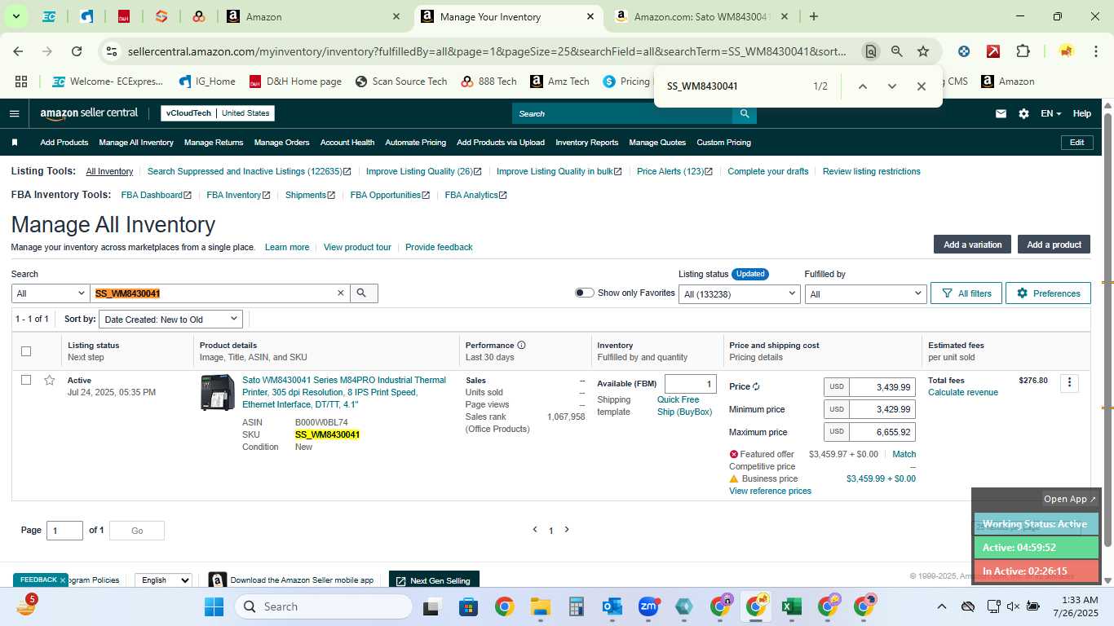Go to previous page arrow in pagination
Image resolution: width=1114 pixels, height=626 pixels.
[x=535, y=530]
